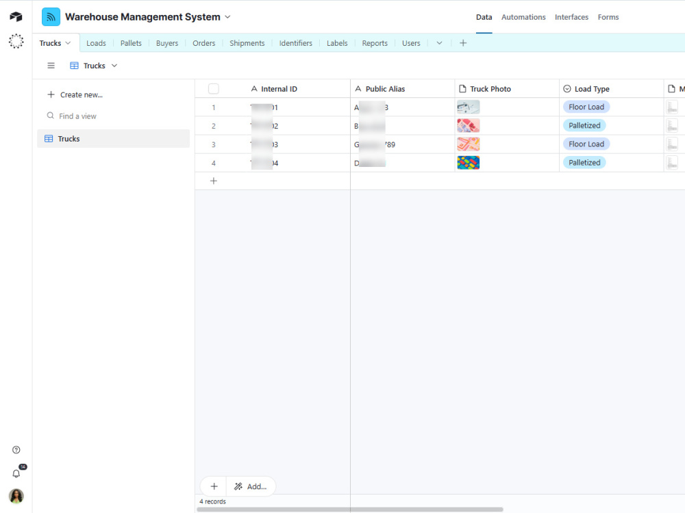Open Trucks view name dropdown chevron
Image resolution: width=685 pixels, height=513 pixels.
114,66
